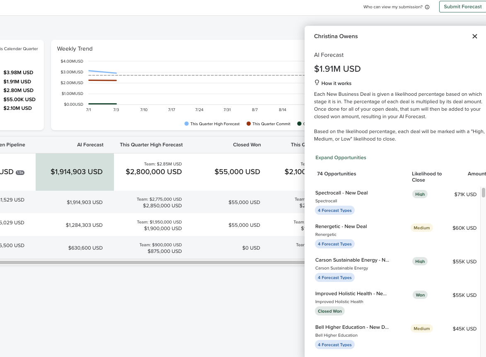Click the Closed Won tag under Improved Holistic Health

pos(329,311)
